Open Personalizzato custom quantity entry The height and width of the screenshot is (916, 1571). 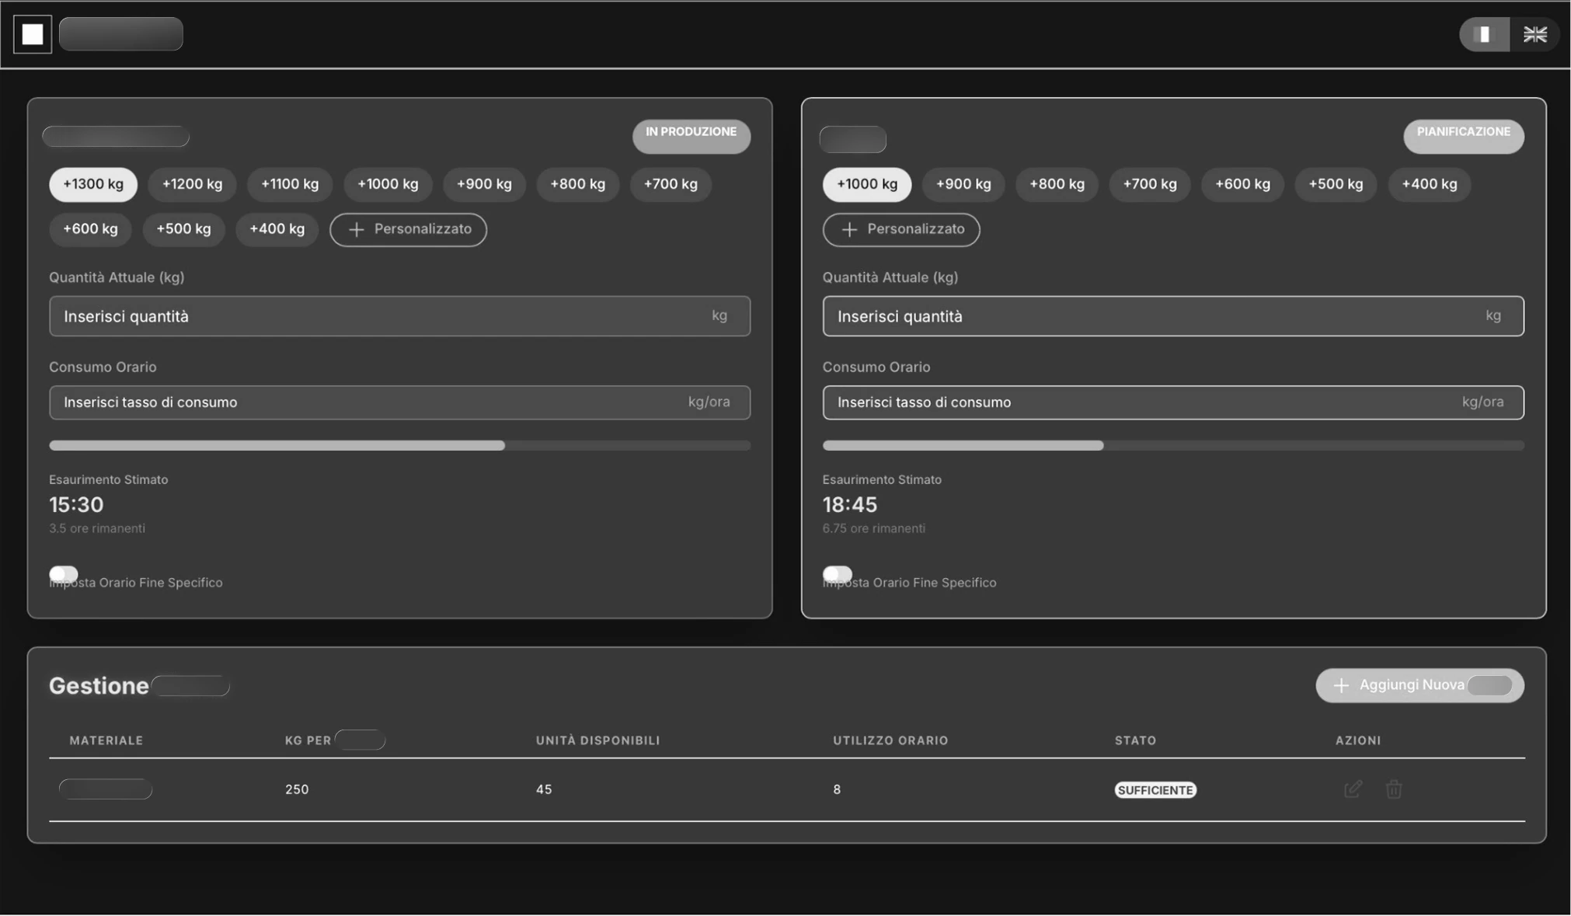[408, 229]
